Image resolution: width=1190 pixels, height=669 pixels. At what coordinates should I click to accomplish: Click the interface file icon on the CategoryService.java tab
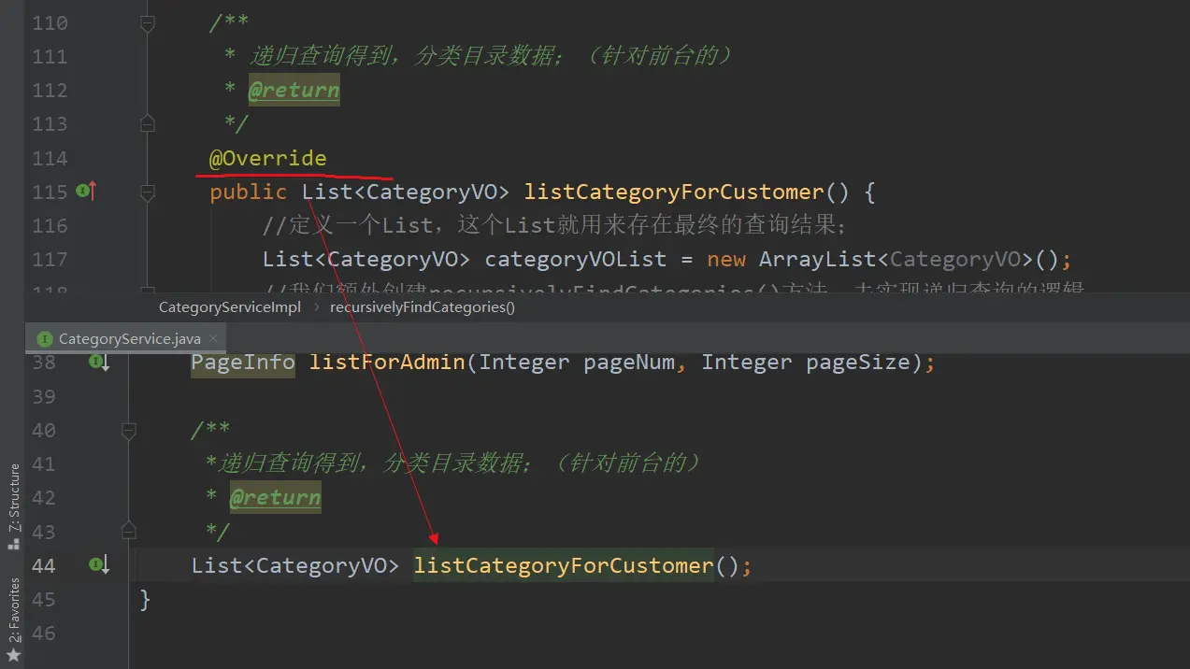pyautogui.click(x=44, y=338)
